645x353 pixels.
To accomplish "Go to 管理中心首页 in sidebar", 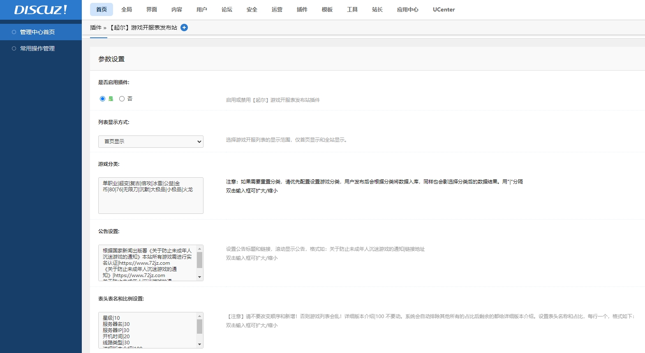I will pyautogui.click(x=41, y=32).
